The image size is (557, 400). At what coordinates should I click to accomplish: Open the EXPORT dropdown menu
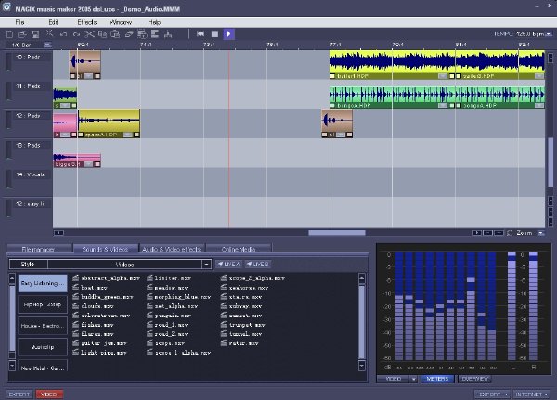[x=493, y=394]
